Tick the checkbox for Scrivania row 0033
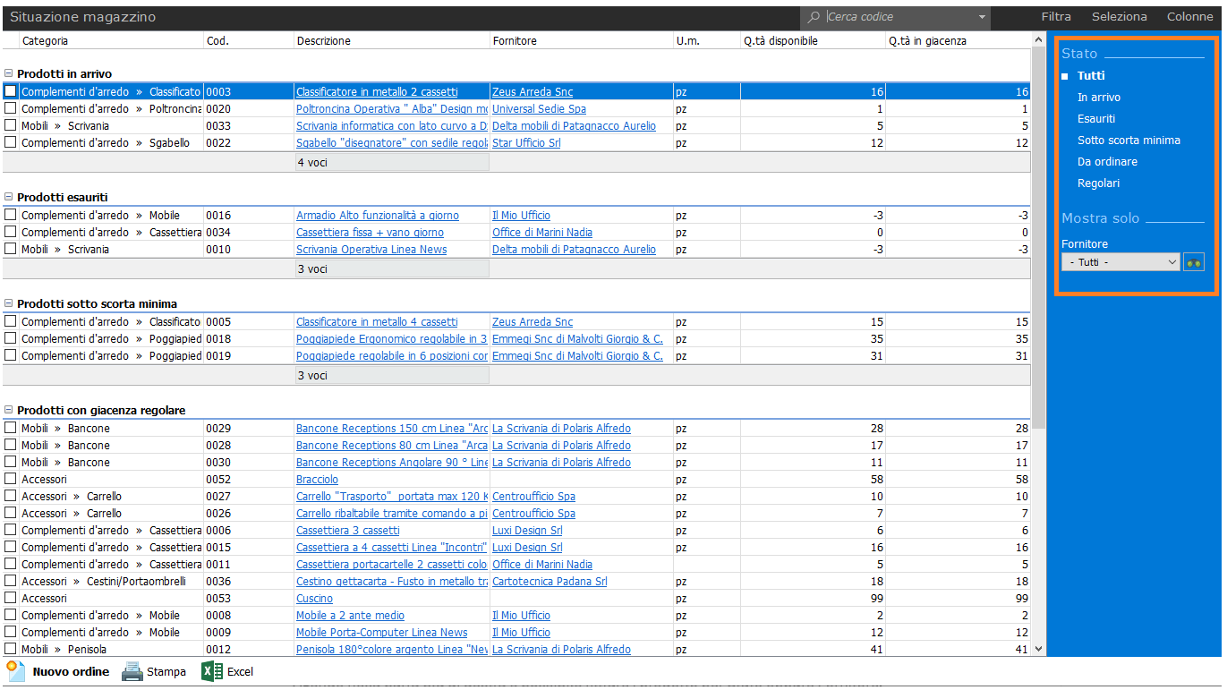Viewport: 1227px width, 690px height. [11, 125]
